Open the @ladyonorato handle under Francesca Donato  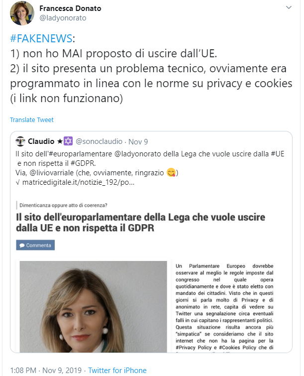pos(63,18)
